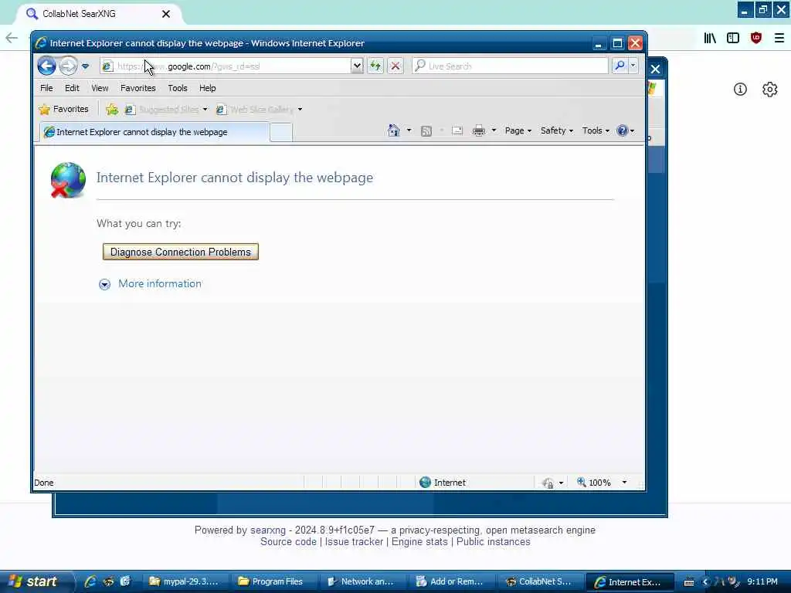Screen dimensions: 791x593
Task: Open the SearXNG preferences gear icon
Action: point(770,90)
